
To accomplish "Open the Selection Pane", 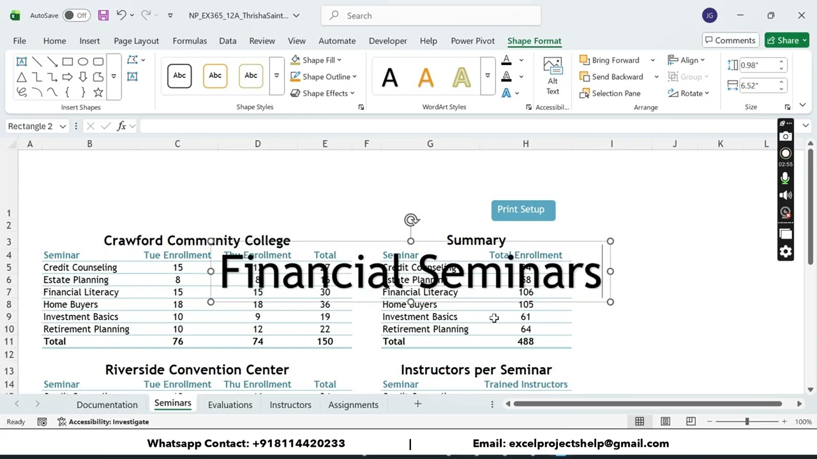I will [610, 93].
